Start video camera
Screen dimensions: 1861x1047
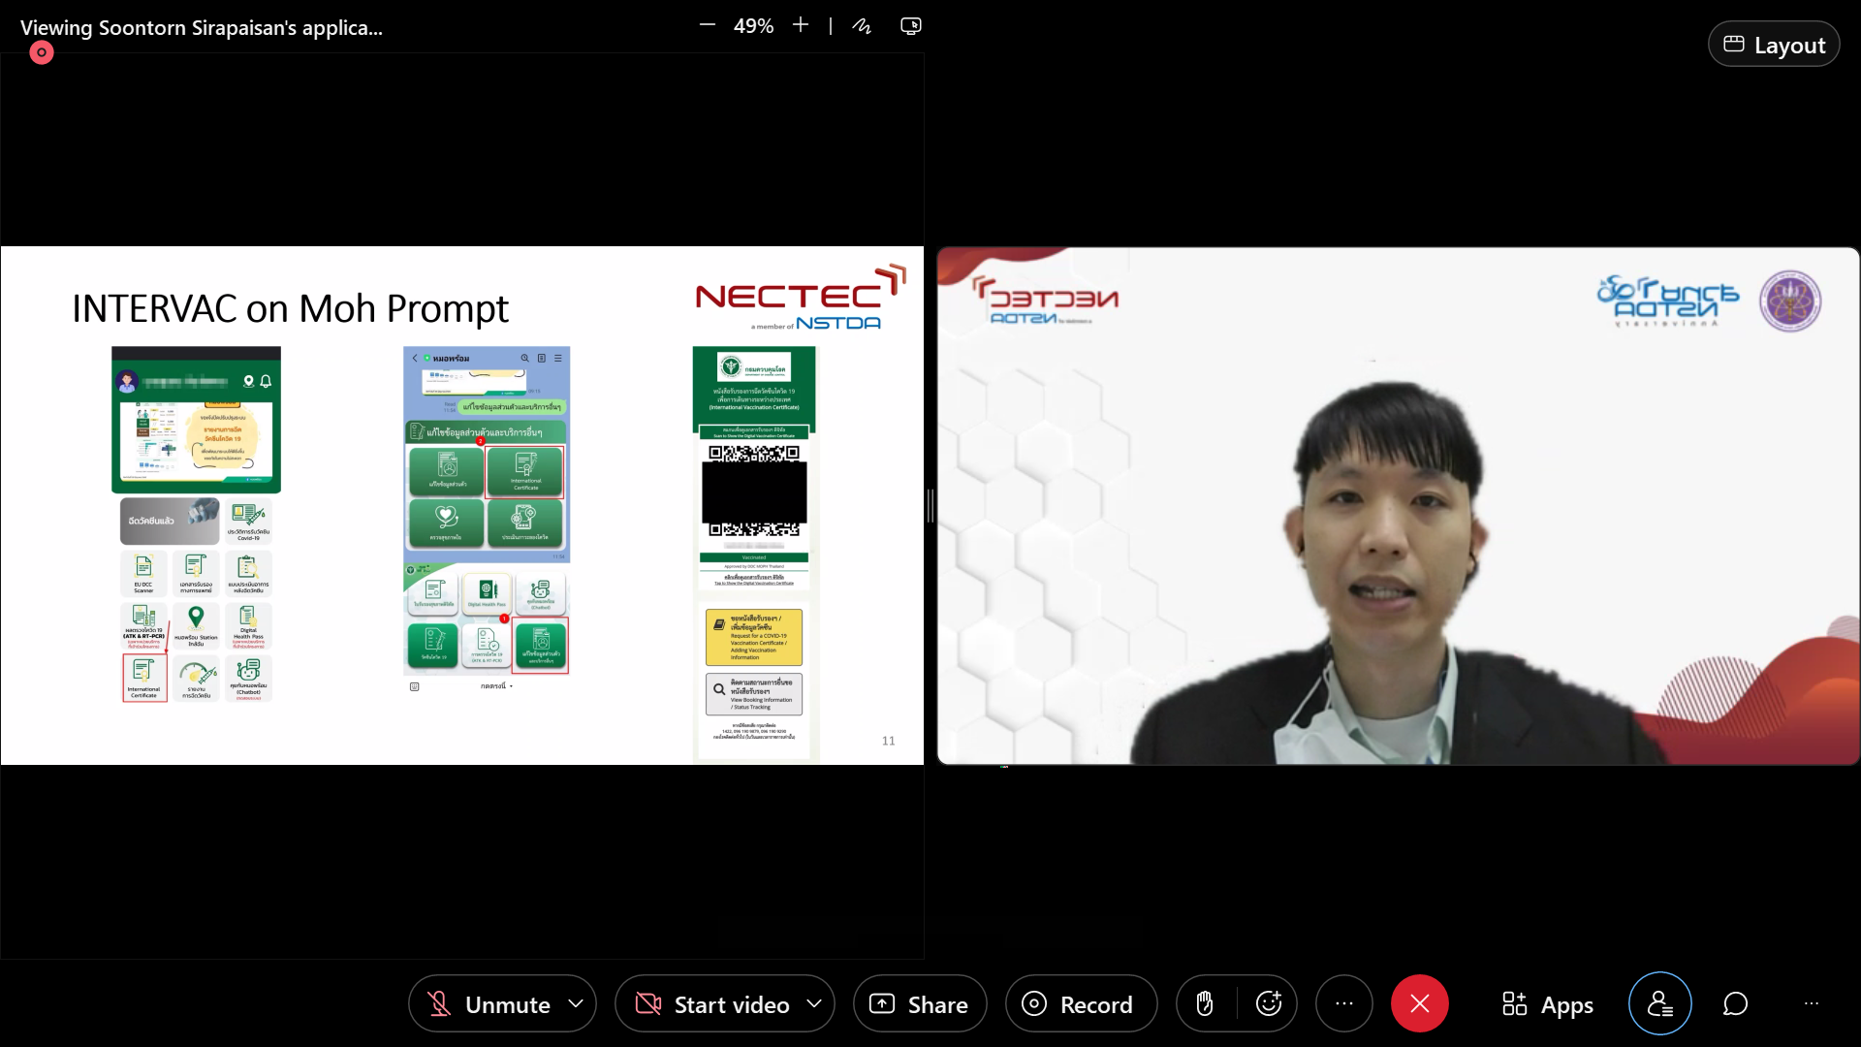(712, 1004)
